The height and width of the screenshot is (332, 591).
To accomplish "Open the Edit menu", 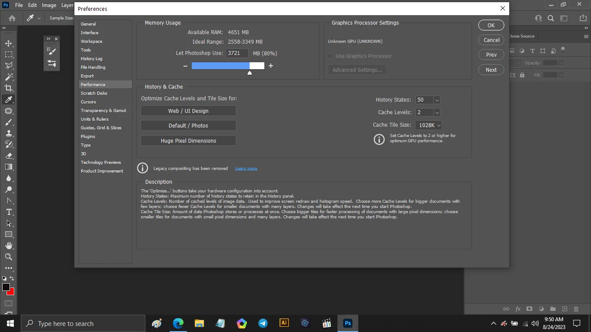I will click(x=32, y=5).
